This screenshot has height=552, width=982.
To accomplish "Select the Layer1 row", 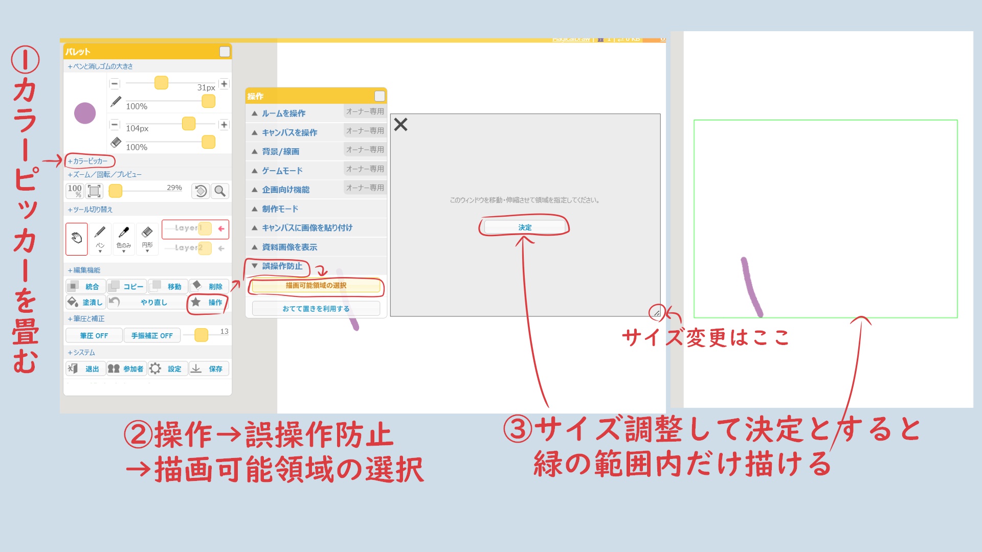I will coord(194,228).
